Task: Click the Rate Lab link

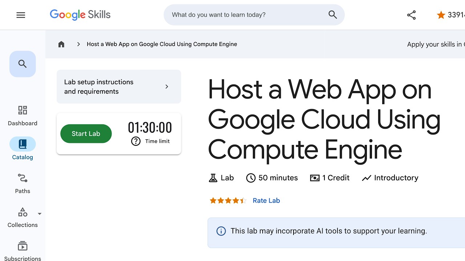Action: pos(266,200)
